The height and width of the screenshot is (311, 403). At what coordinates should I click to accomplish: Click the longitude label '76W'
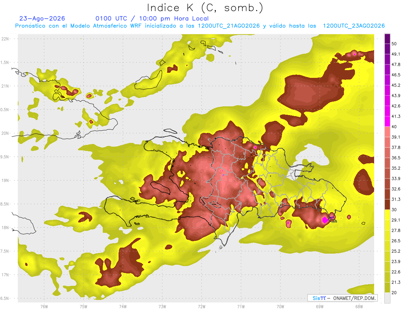(44, 307)
